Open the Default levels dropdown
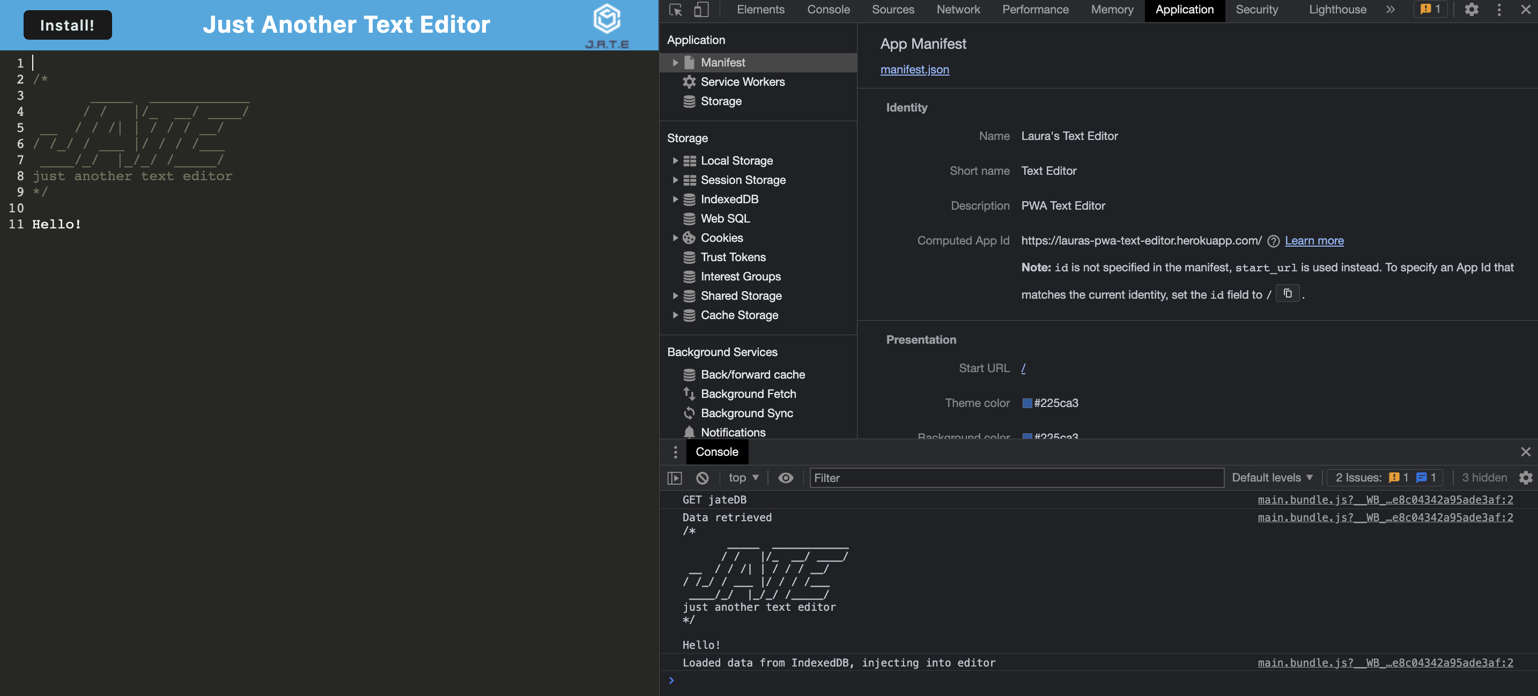The image size is (1538, 696). click(x=1273, y=478)
